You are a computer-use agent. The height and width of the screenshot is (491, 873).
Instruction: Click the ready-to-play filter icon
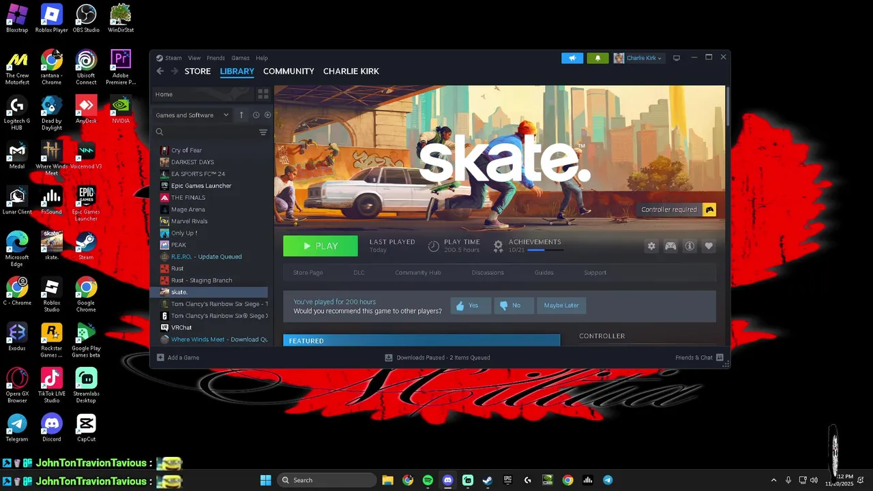point(267,115)
